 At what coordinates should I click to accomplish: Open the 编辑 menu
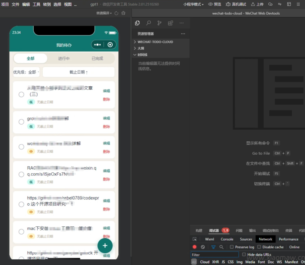point(26,4)
